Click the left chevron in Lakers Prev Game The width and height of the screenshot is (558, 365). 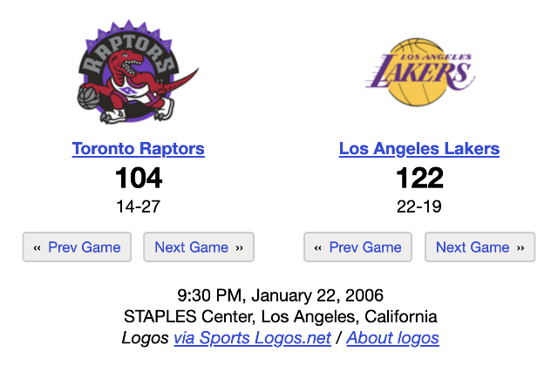[317, 247]
